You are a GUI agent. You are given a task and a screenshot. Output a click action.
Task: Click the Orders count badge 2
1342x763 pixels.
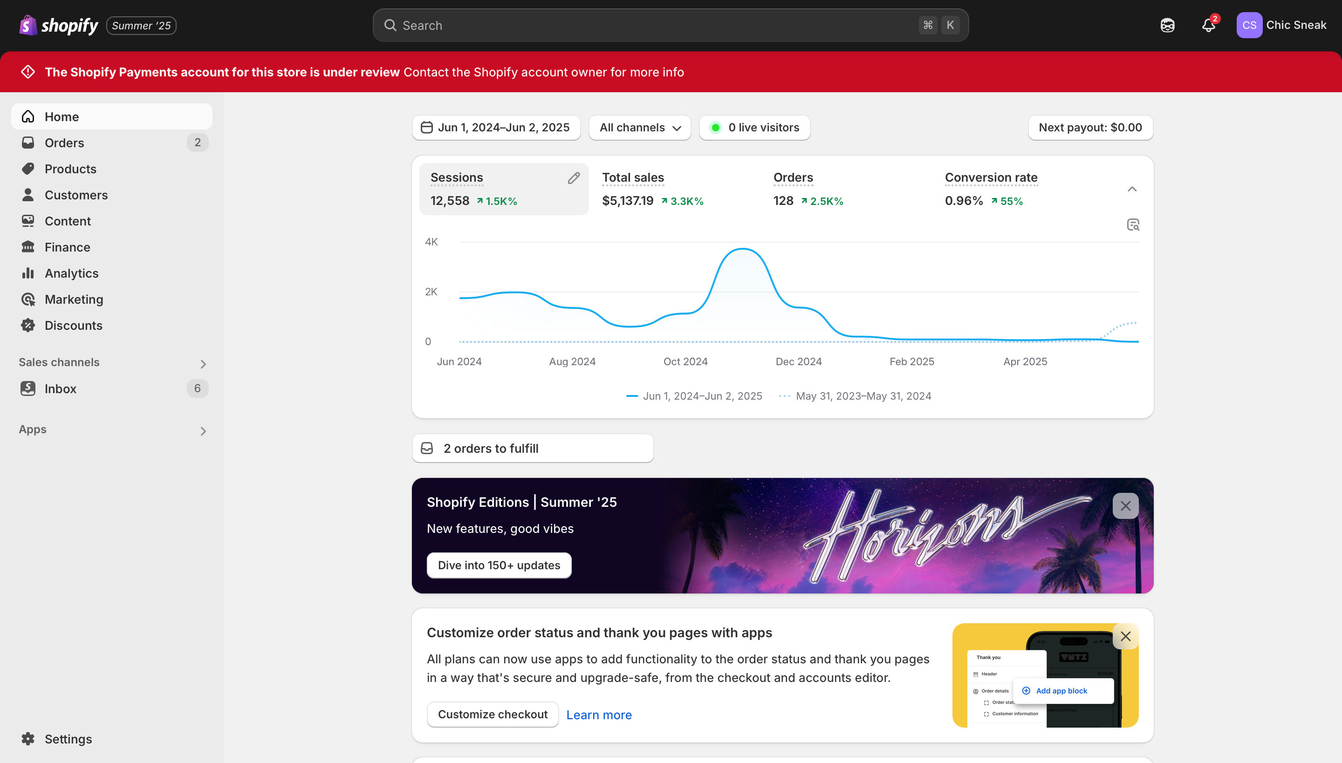[x=197, y=143]
